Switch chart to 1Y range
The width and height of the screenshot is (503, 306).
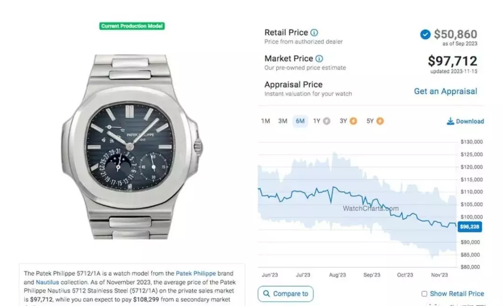click(317, 121)
